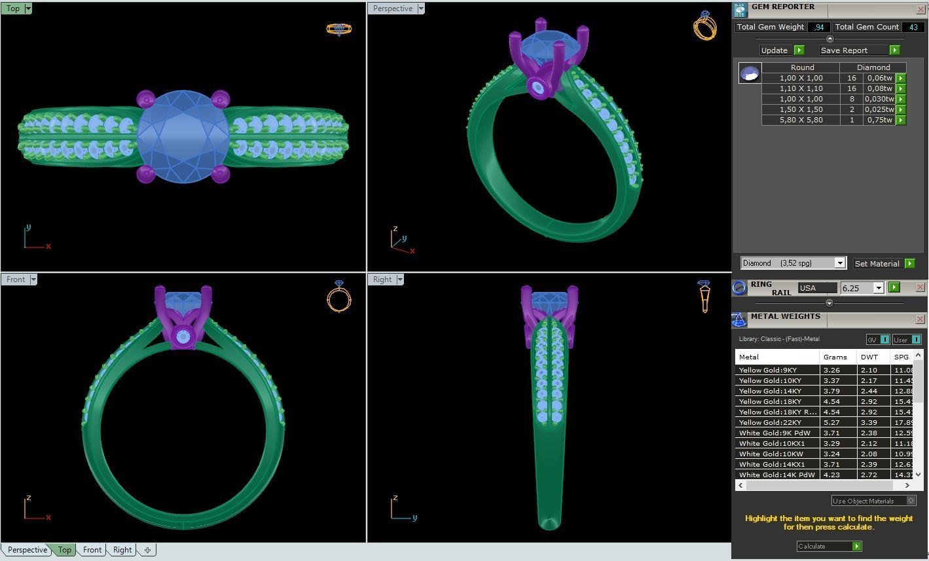This screenshot has height=561, width=929.
Task: Click the Grams column header
Action: click(x=838, y=357)
